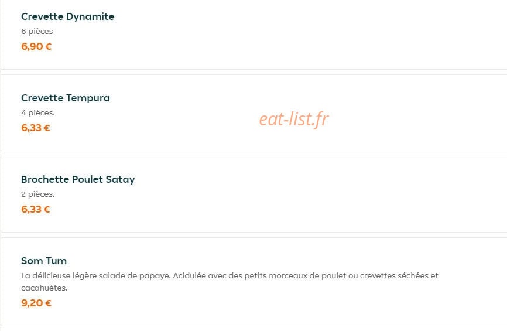Click the eat-list.fr watermark
This screenshot has width=507, height=331.
coord(293,119)
